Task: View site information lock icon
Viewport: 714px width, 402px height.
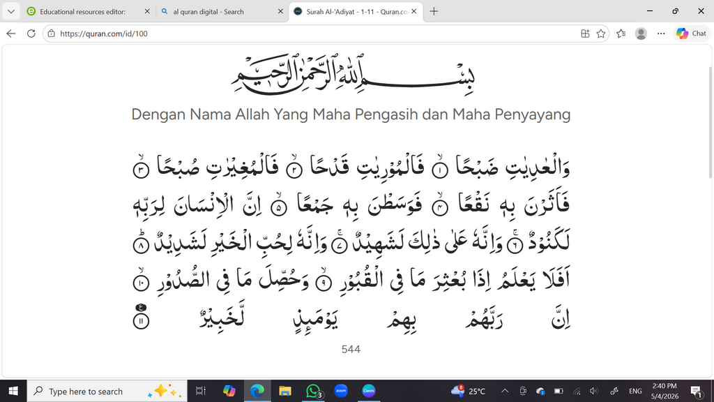Action: point(52,33)
